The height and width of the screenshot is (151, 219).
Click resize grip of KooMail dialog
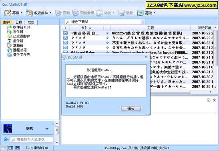tap(148, 113)
